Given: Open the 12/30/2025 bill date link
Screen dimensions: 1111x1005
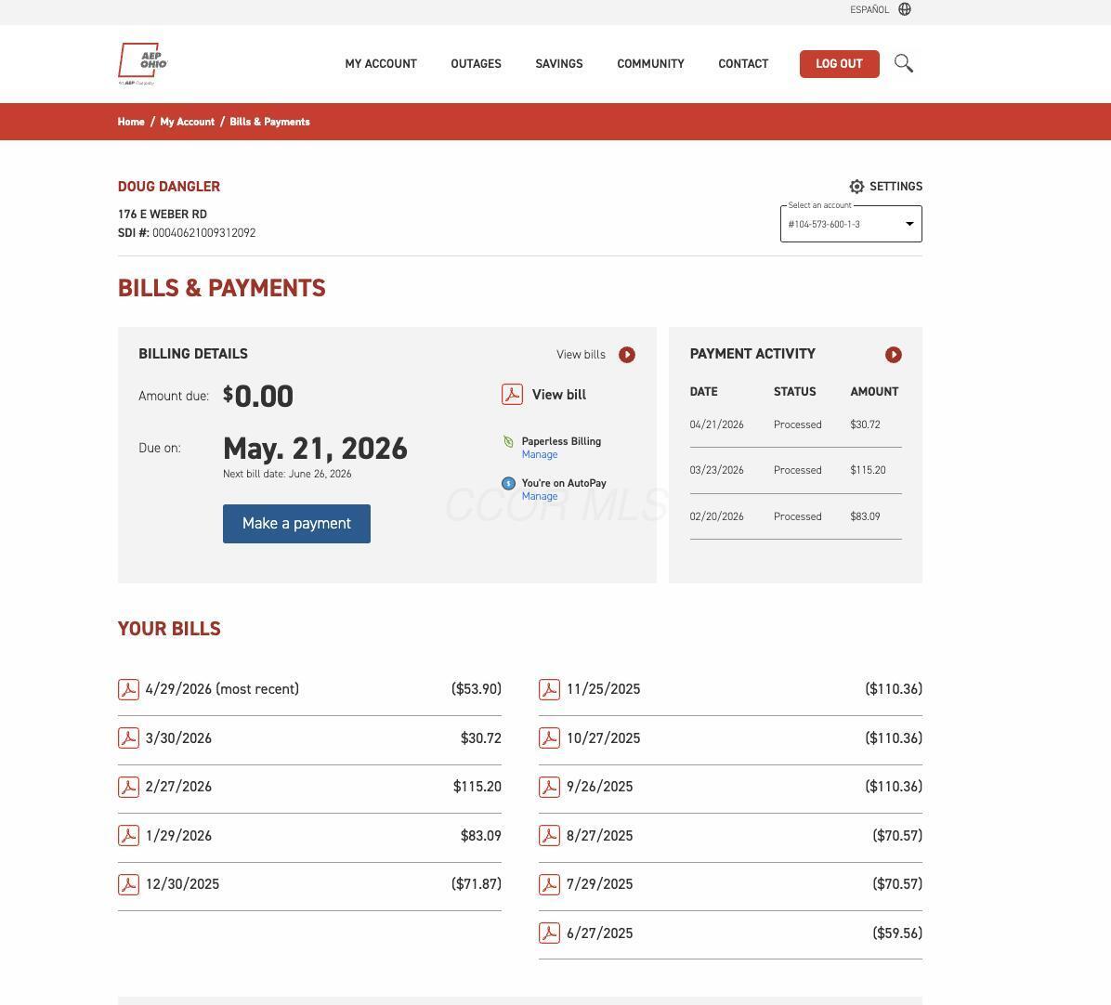Looking at the screenshot, I should click(182, 884).
